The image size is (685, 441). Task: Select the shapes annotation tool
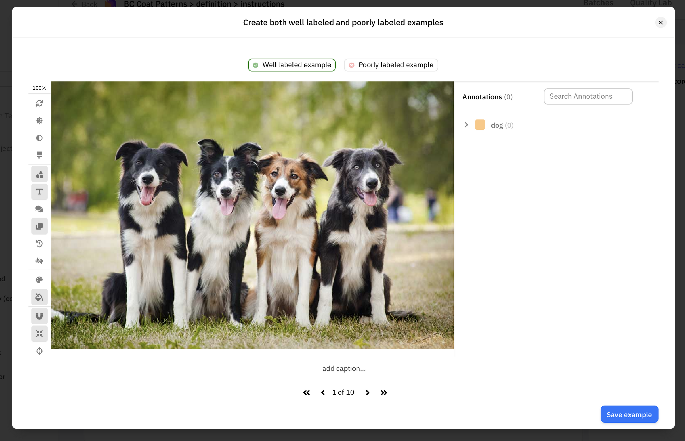click(39, 174)
